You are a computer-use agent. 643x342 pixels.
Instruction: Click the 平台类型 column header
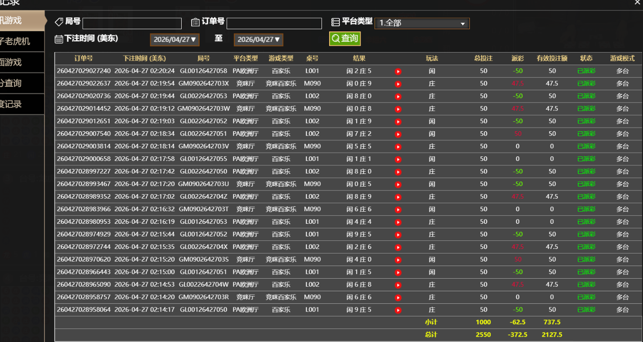tap(246, 58)
